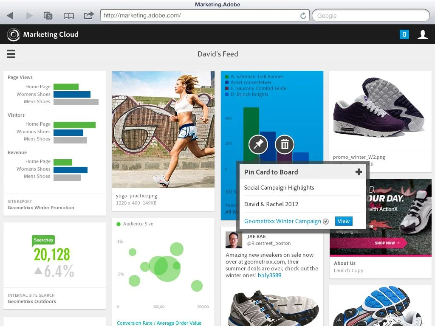Screen dimensions: 435x326
Task: Click the A: Saloman Trail Runner legend entry
Action: click(x=254, y=76)
